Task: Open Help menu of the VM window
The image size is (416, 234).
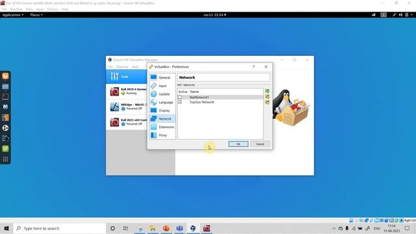Action: coord(65,9)
